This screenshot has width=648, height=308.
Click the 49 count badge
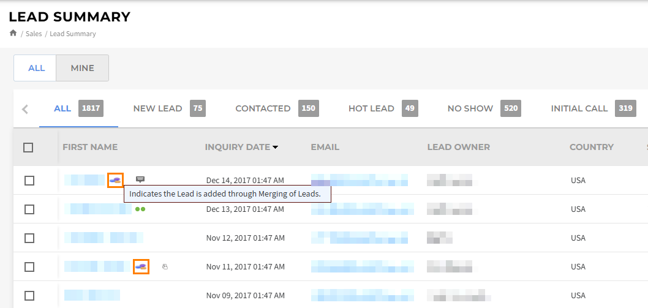pos(410,108)
